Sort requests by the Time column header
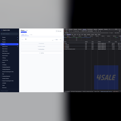This screenshot has width=121, height=121. [118, 42]
